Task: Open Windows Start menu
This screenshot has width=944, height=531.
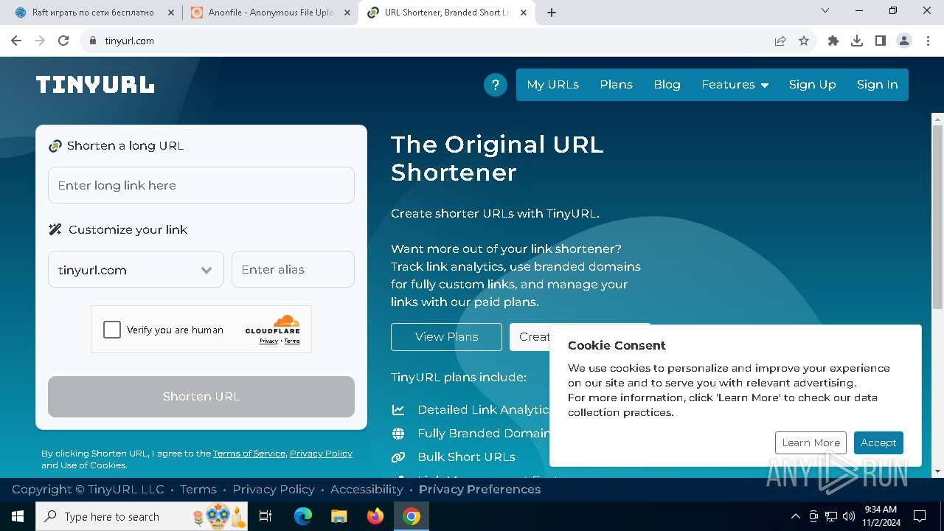Action: (x=18, y=516)
